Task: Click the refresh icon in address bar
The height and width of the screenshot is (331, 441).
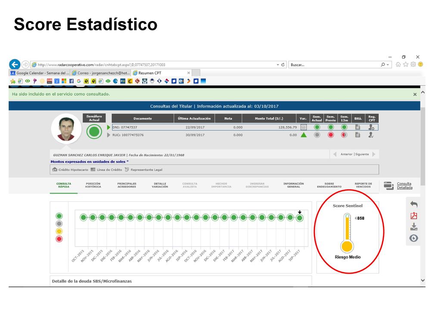Action: point(283,65)
